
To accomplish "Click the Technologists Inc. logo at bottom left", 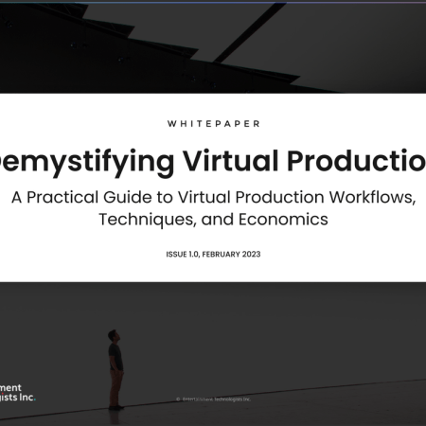I will coord(18,392).
